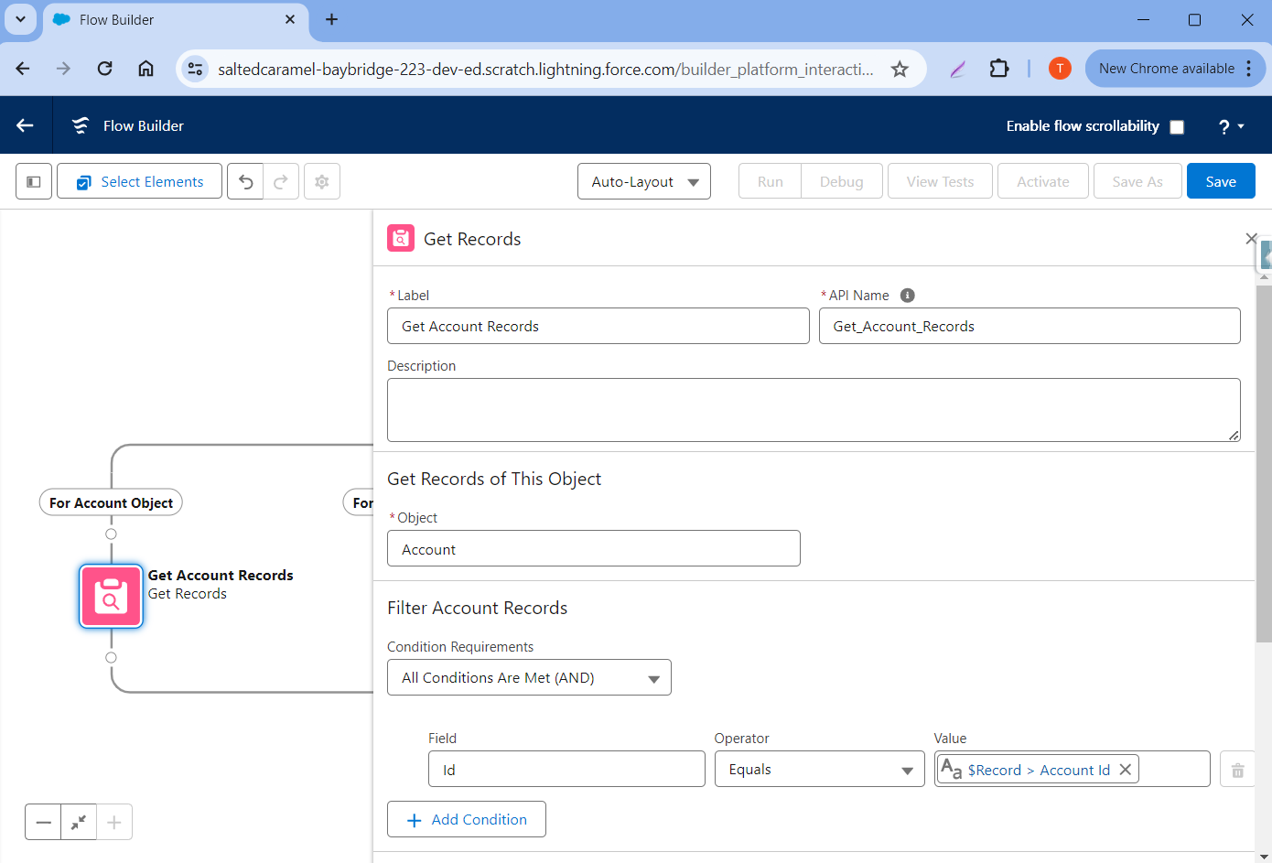1272x863 pixels.
Task: Open the help question mark menu
Action: pos(1231,126)
